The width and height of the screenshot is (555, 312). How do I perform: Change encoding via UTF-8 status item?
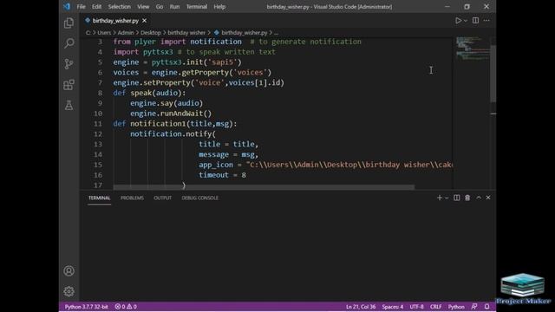[416, 307]
